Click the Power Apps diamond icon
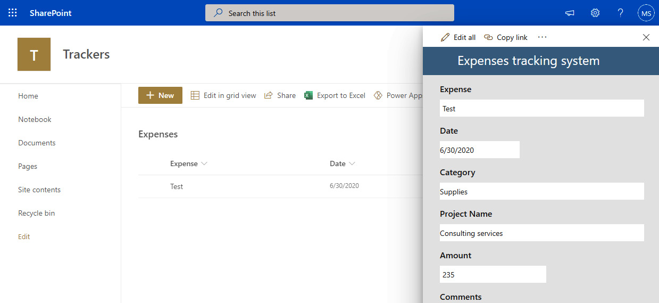Viewport: 659px width, 303px height. tap(378, 95)
